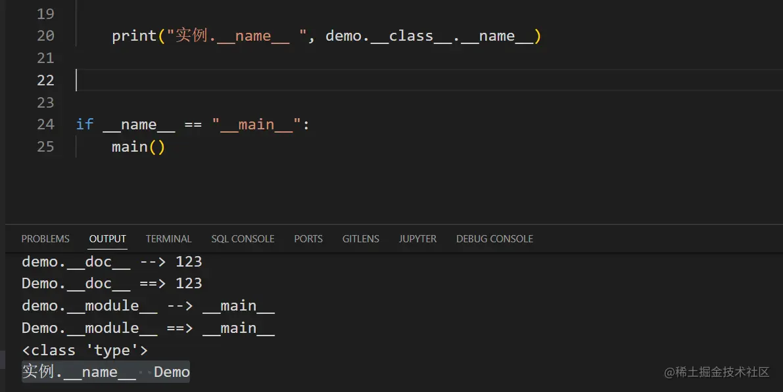The width and height of the screenshot is (783, 392).
Task: Open the PORTS tab
Action: click(308, 239)
